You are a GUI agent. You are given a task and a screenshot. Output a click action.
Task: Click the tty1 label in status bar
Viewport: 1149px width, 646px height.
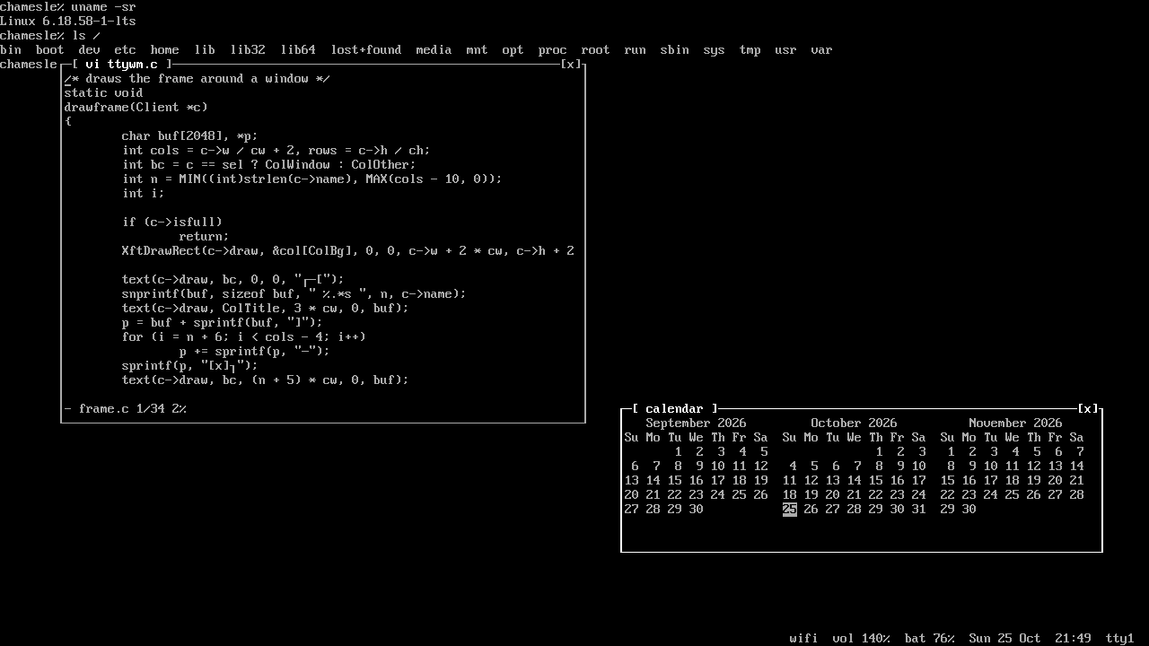[x=1120, y=639]
